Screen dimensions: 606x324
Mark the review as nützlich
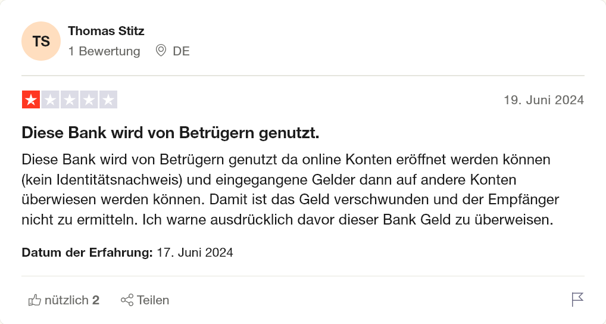click(x=64, y=300)
